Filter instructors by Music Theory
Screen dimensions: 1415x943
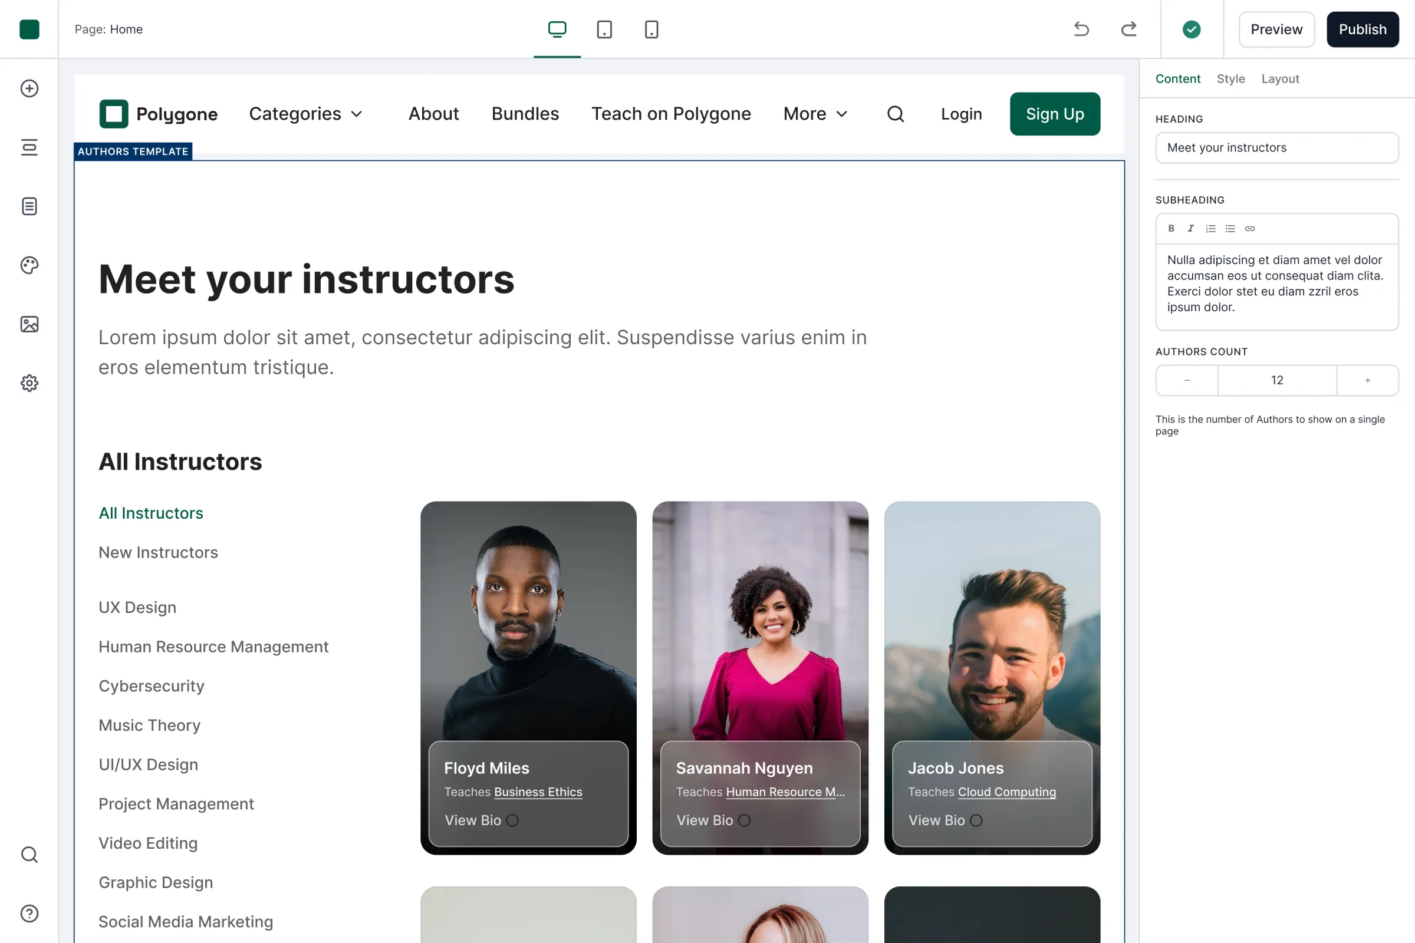149,726
